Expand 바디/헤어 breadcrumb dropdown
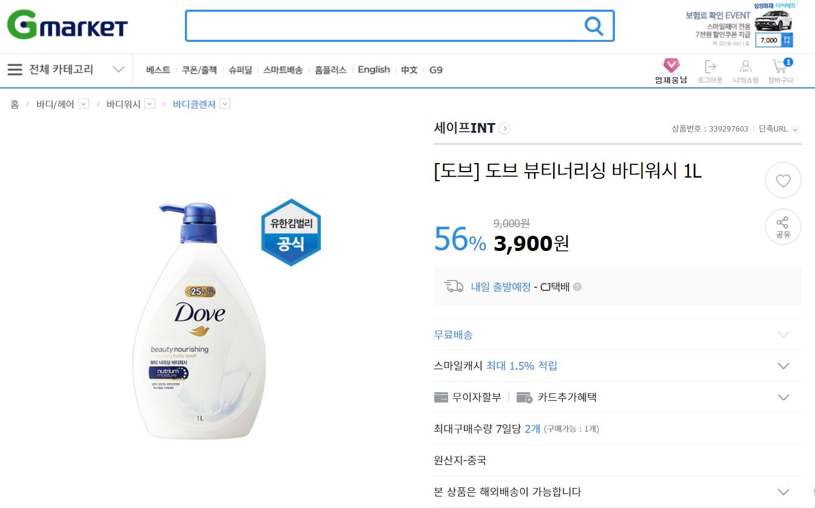Viewport: 815px width, 508px height. (x=84, y=104)
